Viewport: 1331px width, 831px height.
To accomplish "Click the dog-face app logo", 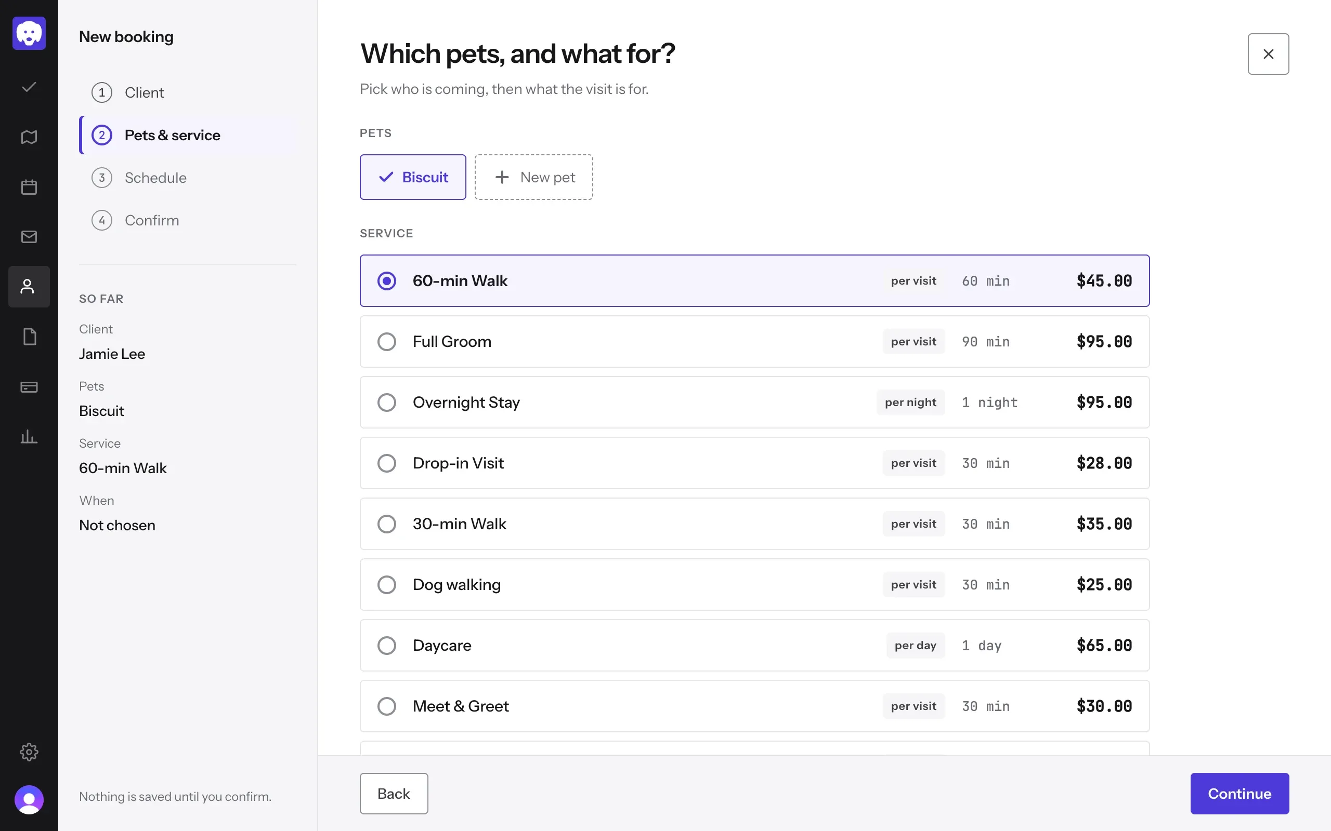I will point(29,33).
